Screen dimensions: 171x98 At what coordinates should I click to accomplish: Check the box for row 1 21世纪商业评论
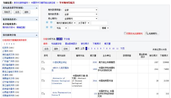pyautogui.click(x=42, y=62)
